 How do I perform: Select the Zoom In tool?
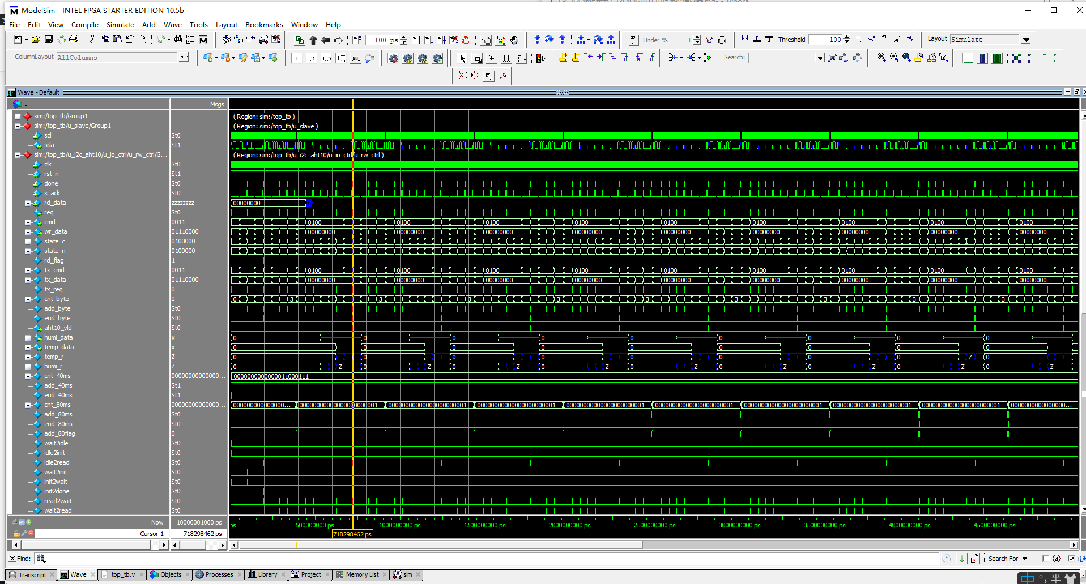[881, 58]
